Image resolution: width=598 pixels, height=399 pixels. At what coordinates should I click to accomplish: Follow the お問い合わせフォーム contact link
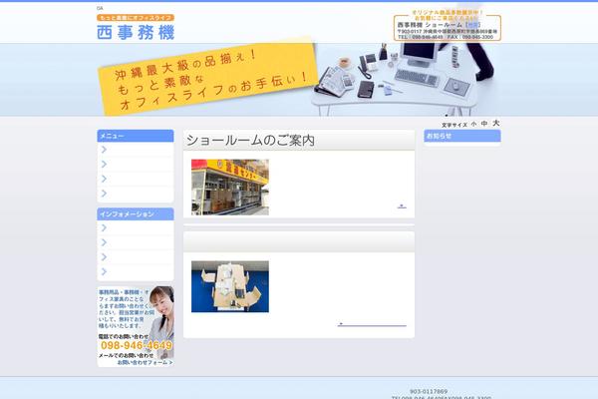tap(145, 362)
